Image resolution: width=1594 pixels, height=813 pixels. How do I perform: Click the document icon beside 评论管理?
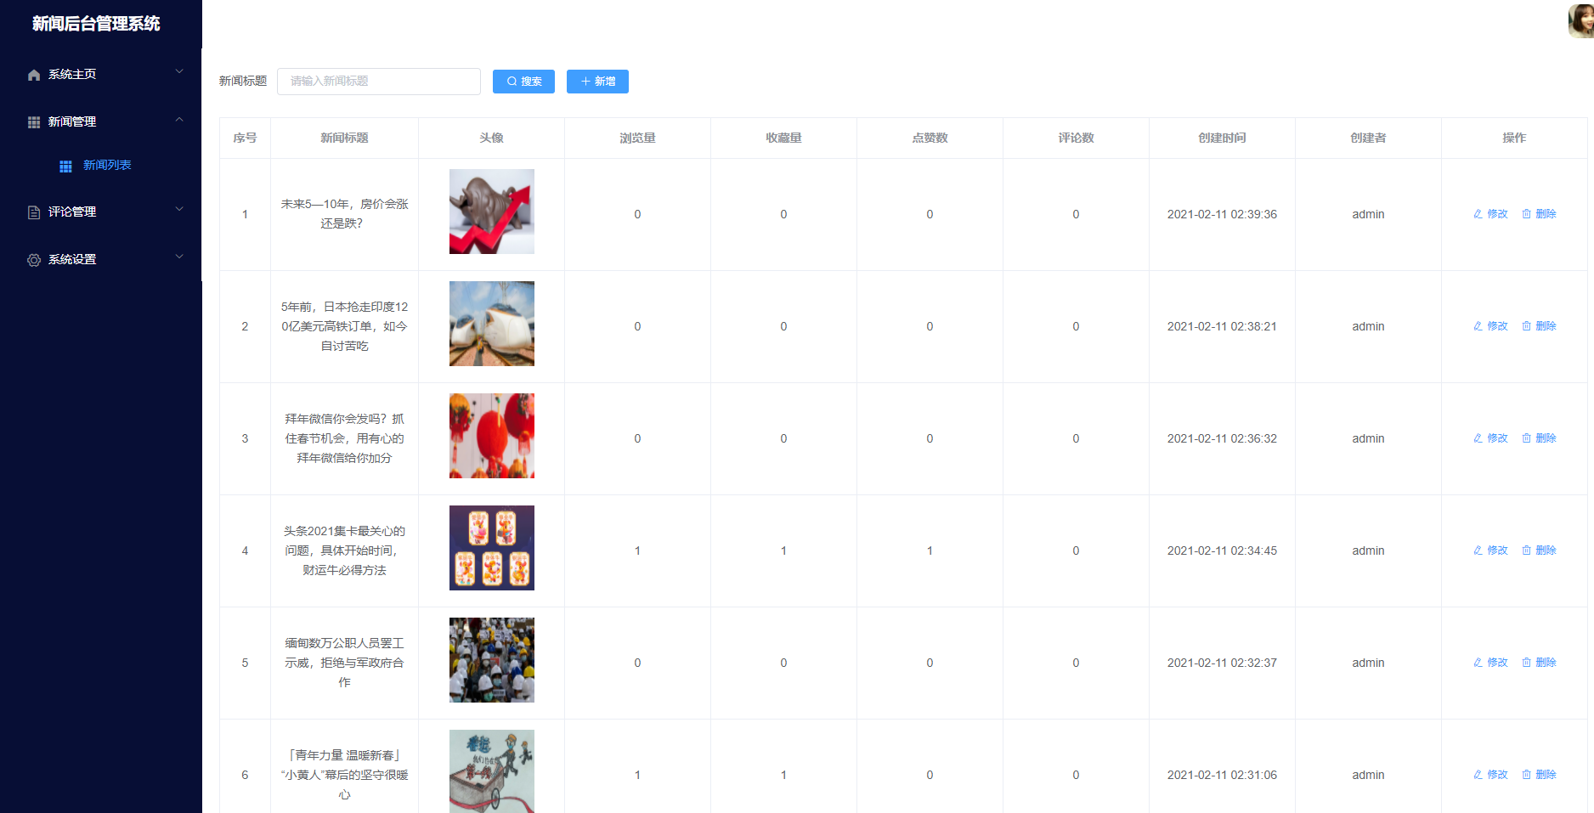pos(34,212)
